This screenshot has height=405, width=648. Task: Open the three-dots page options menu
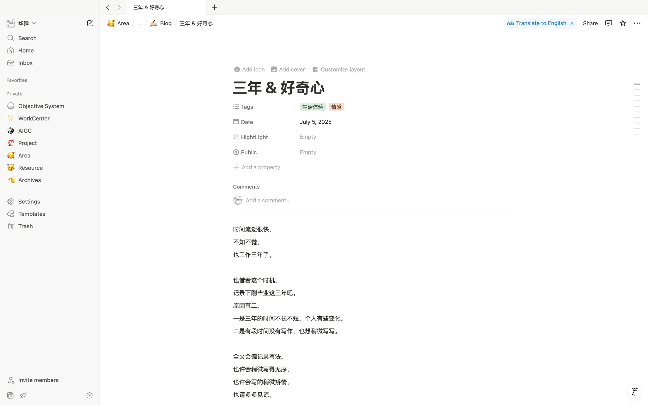point(637,23)
